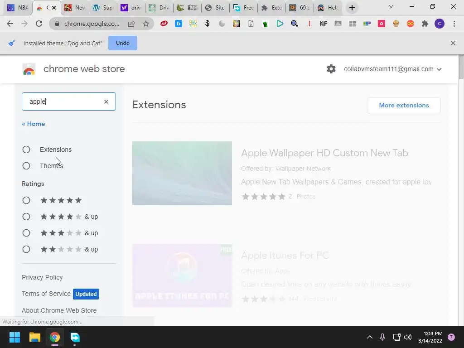
Task: Open the gray four-squares extension icon
Action: pyautogui.click(x=353, y=24)
